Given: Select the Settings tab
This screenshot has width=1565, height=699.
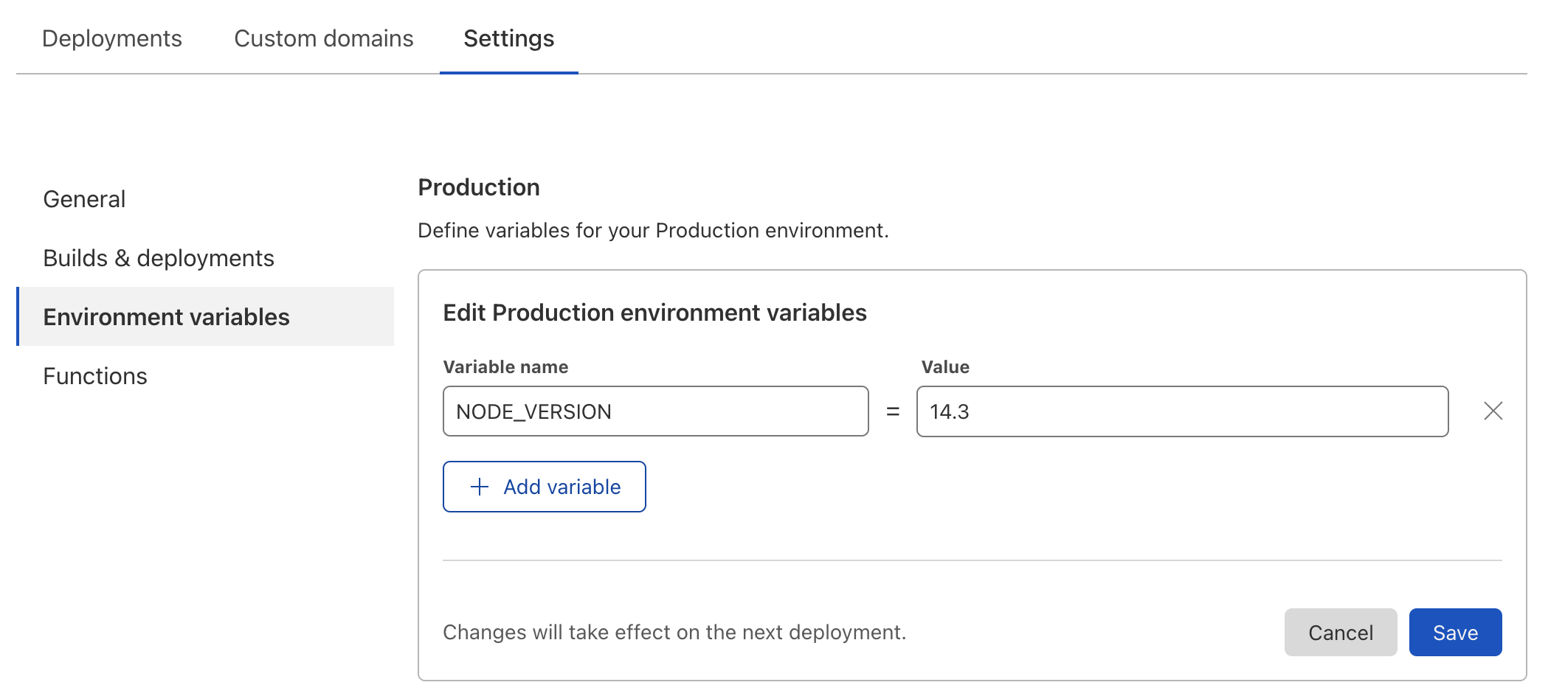Looking at the screenshot, I should point(508,38).
